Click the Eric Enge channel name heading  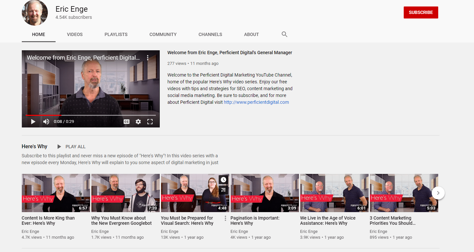(x=72, y=9)
